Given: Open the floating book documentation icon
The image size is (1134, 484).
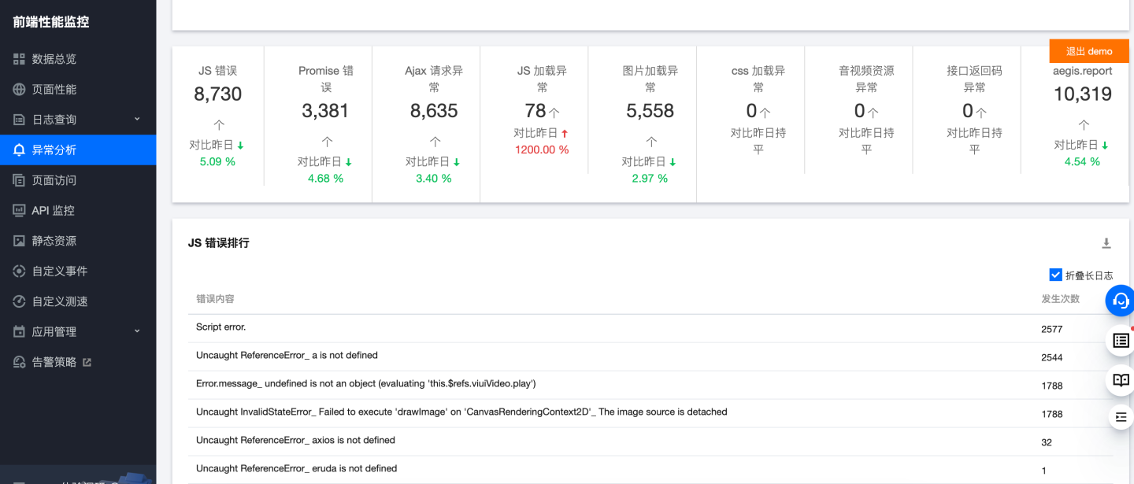Looking at the screenshot, I should pyautogui.click(x=1121, y=380).
